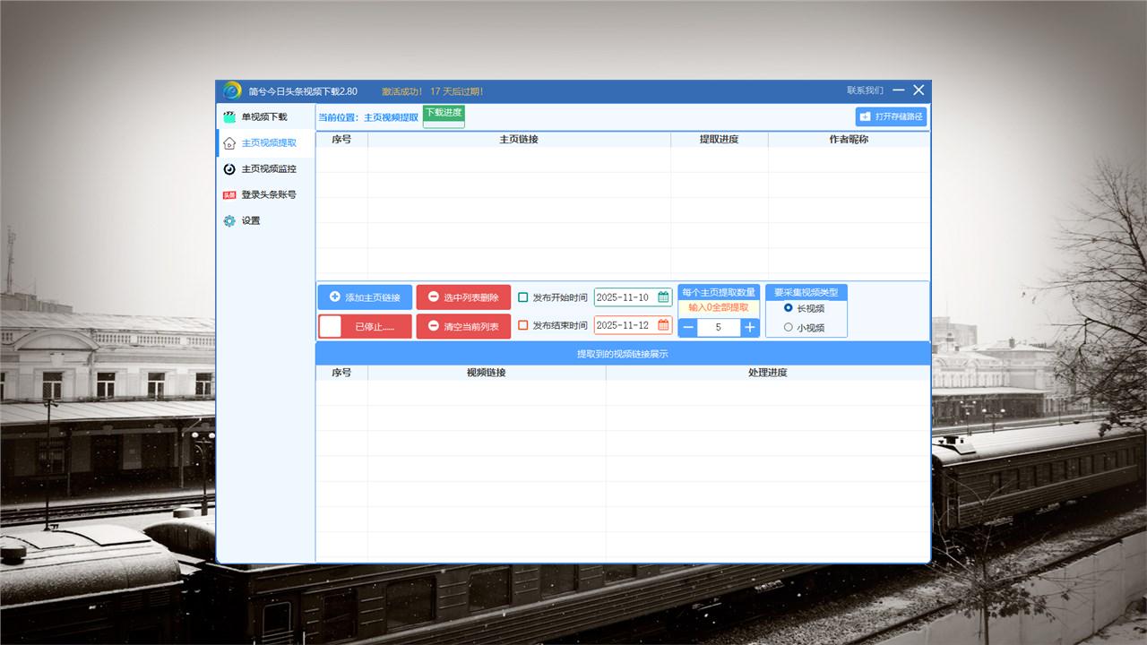Open the 下载进度 tab
This screenshot has width=1147, height=645.
coord(444,113)
